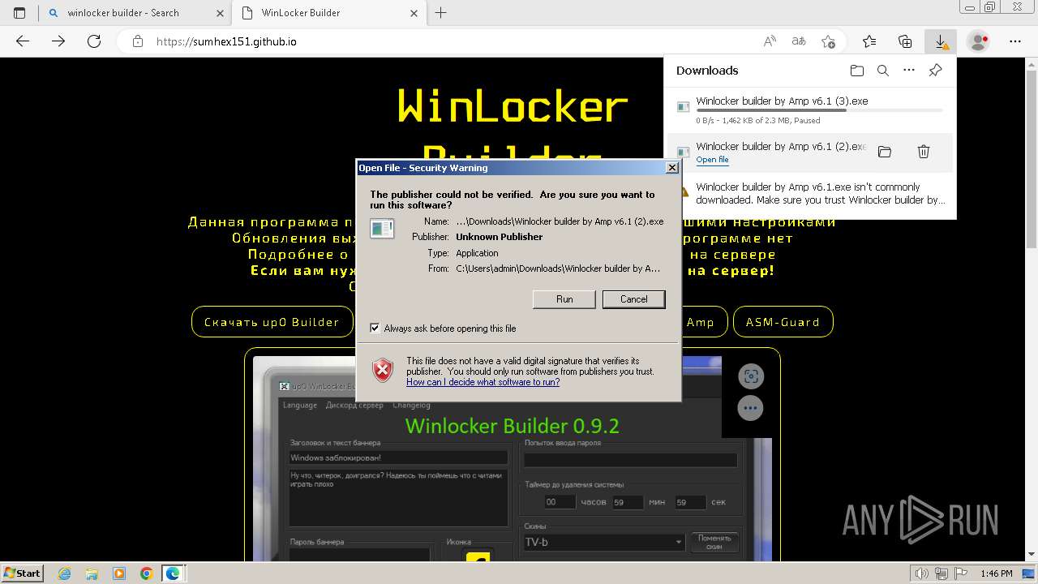View site information lock icon

coord(138,41)
